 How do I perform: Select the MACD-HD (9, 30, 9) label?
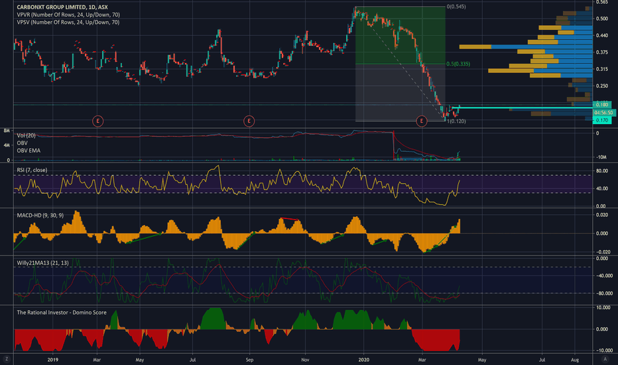point(40,216)
